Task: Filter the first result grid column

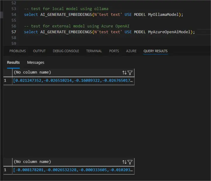Action: click(130, 73)
